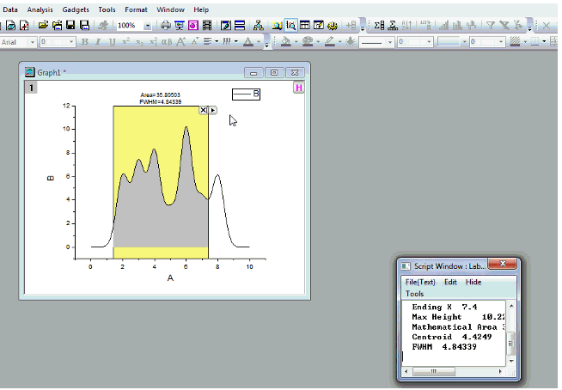Save the project with the floppy disk icon
Screen dimensions: 562x390
pyautogui.click(x=70, y=26)
